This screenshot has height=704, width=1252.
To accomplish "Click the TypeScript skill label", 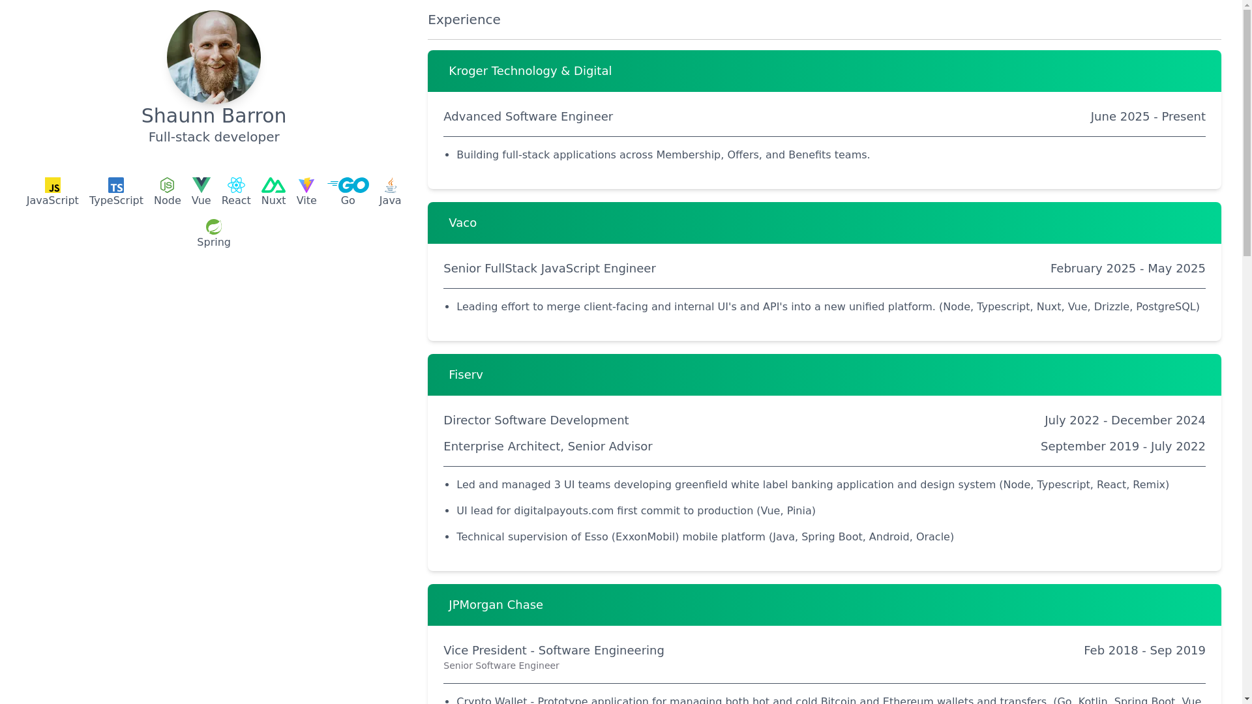I will pyautogui.click(x=116, y=201).
